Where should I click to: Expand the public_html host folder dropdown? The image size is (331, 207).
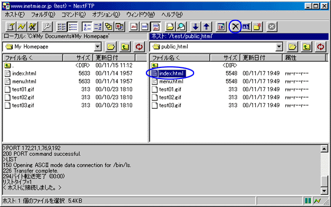click(x=279, y=47)
